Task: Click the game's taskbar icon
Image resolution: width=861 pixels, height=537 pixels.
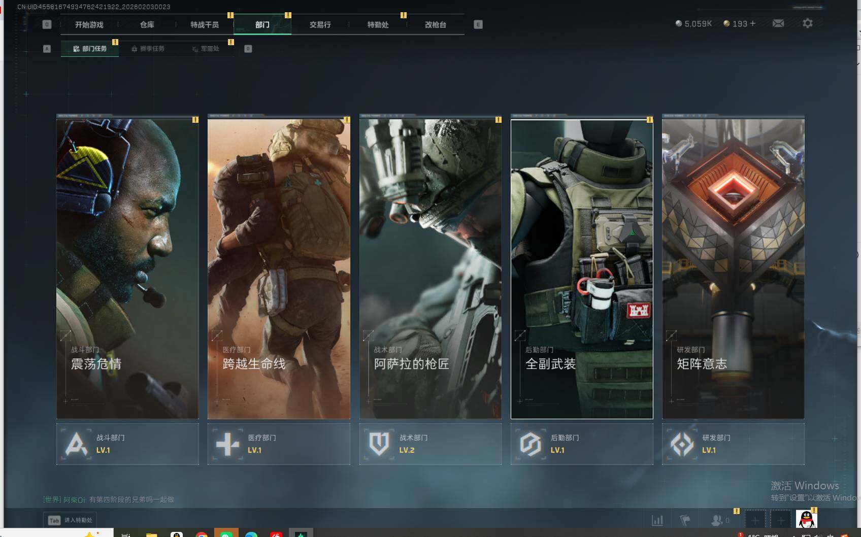Action: (x=301, y=533)
